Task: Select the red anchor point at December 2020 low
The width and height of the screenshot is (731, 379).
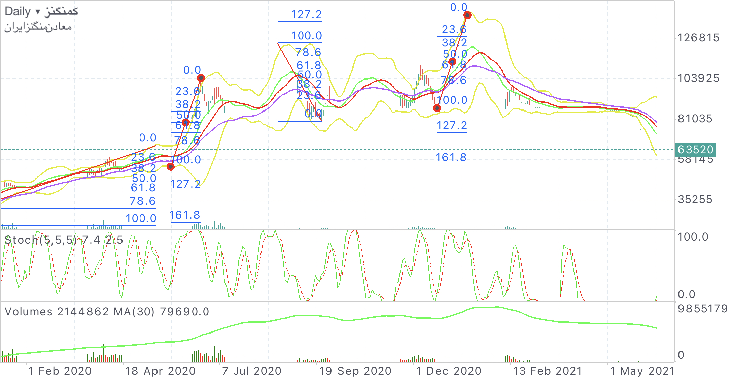Action: coord(437,108)
